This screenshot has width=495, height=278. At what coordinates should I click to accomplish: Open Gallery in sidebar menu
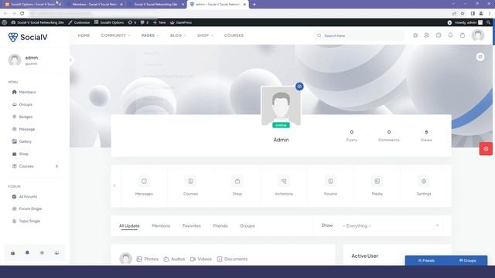click(22, 141)
